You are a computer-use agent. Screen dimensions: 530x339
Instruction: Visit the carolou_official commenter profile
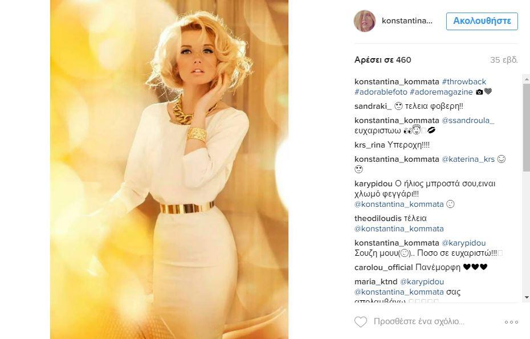384,267
